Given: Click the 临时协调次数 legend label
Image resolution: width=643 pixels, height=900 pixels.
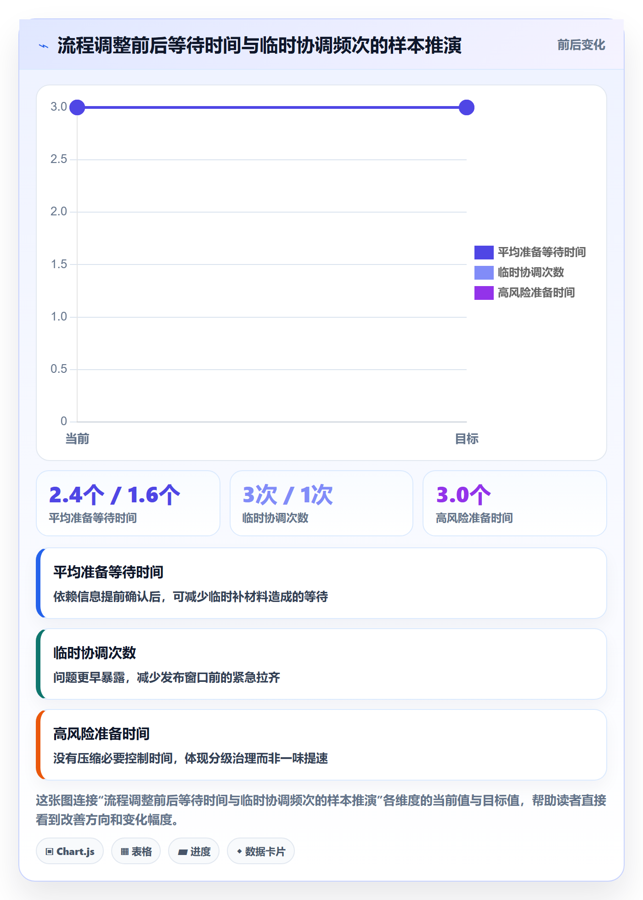Looking at the screenshot, I should [x=531, y=272].
